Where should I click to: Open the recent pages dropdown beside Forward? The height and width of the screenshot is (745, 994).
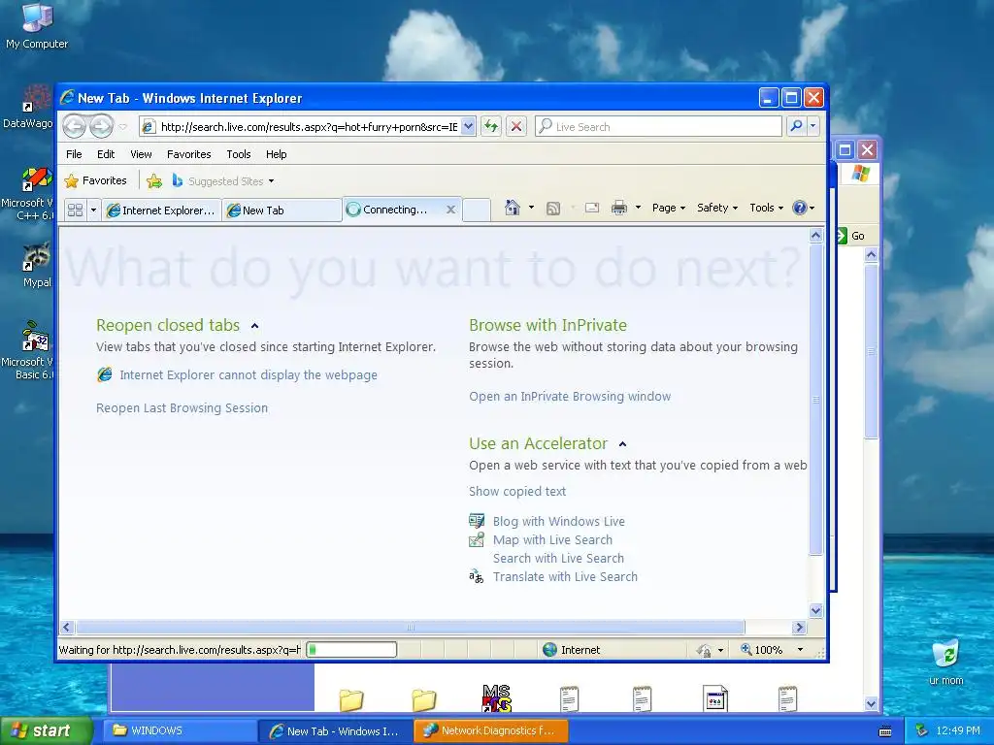[123, 127]
